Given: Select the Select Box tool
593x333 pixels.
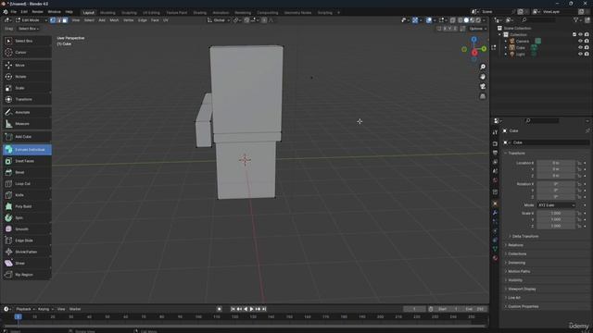Looking at the screenshot, I should point(27,41).
